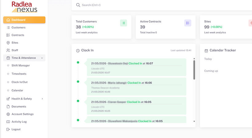Navigate to Sites in the sidebar
252x138 pixels.
pyautogui.click(x=24, y=43)
